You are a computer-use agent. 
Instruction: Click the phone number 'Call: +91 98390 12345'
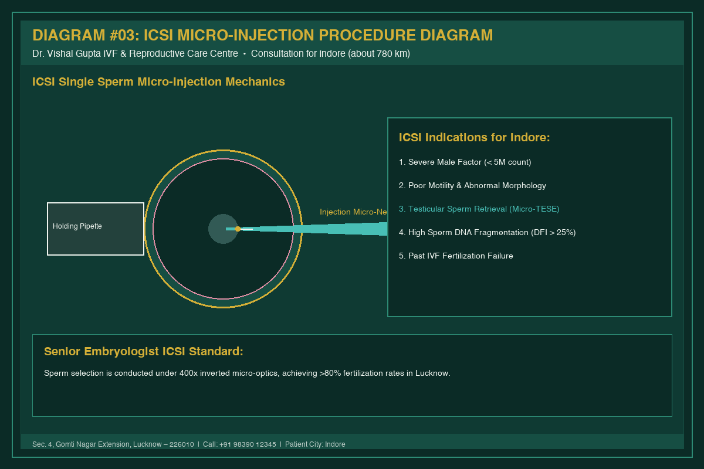point(239,444)
